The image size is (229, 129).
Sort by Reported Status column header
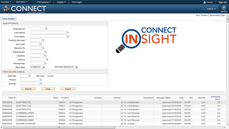point(164,98)
